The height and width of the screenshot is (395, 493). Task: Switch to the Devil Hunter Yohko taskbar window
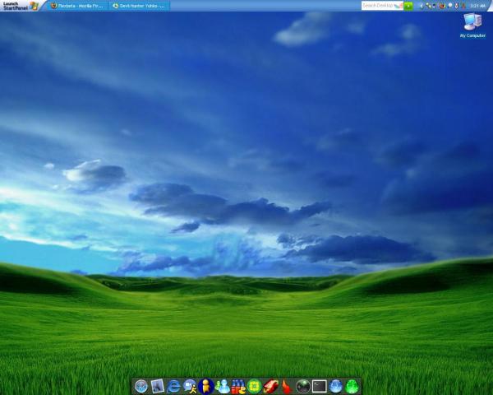click(140, 6)
